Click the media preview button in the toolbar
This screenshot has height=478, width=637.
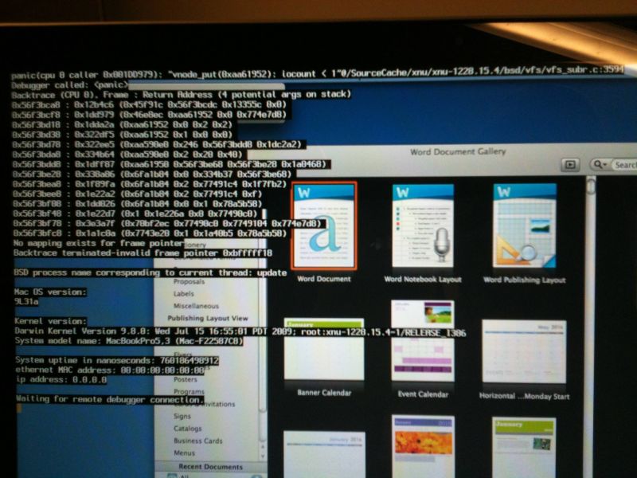point(569,165)
